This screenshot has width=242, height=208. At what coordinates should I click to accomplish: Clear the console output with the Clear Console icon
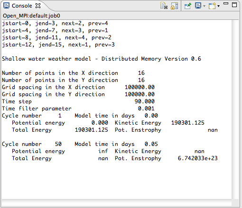(x=164, y=6)
